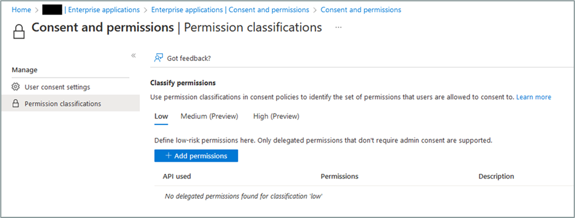Screen dimensions: 575x218
Task: Click the lock icon beside the page title
Action: point(19,31)
